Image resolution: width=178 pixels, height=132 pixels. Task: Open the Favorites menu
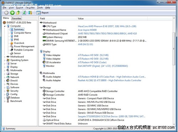click(30, 7)
